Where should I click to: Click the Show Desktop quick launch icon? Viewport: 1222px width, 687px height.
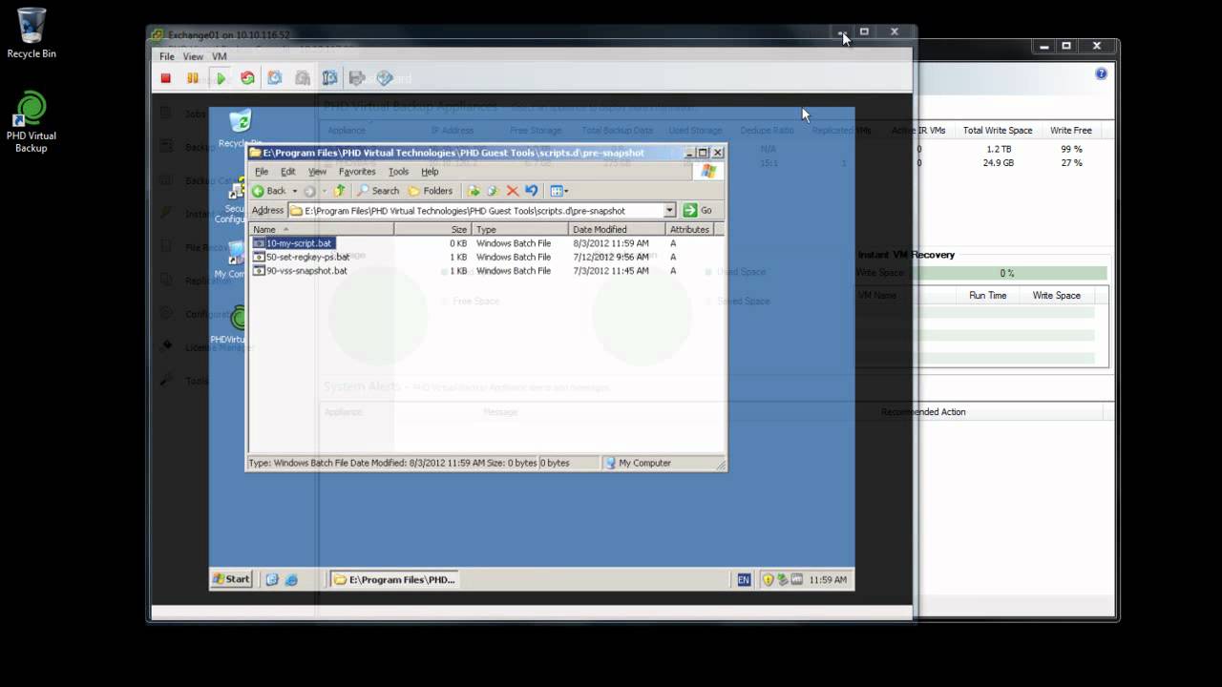tap(272, 579)
